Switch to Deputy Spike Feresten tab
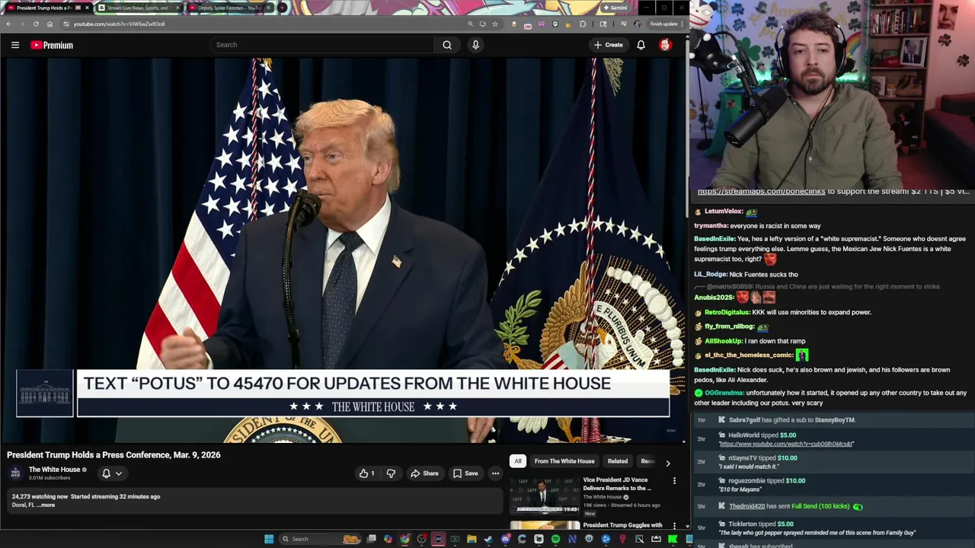975x548 pixels. coord(229,8)
